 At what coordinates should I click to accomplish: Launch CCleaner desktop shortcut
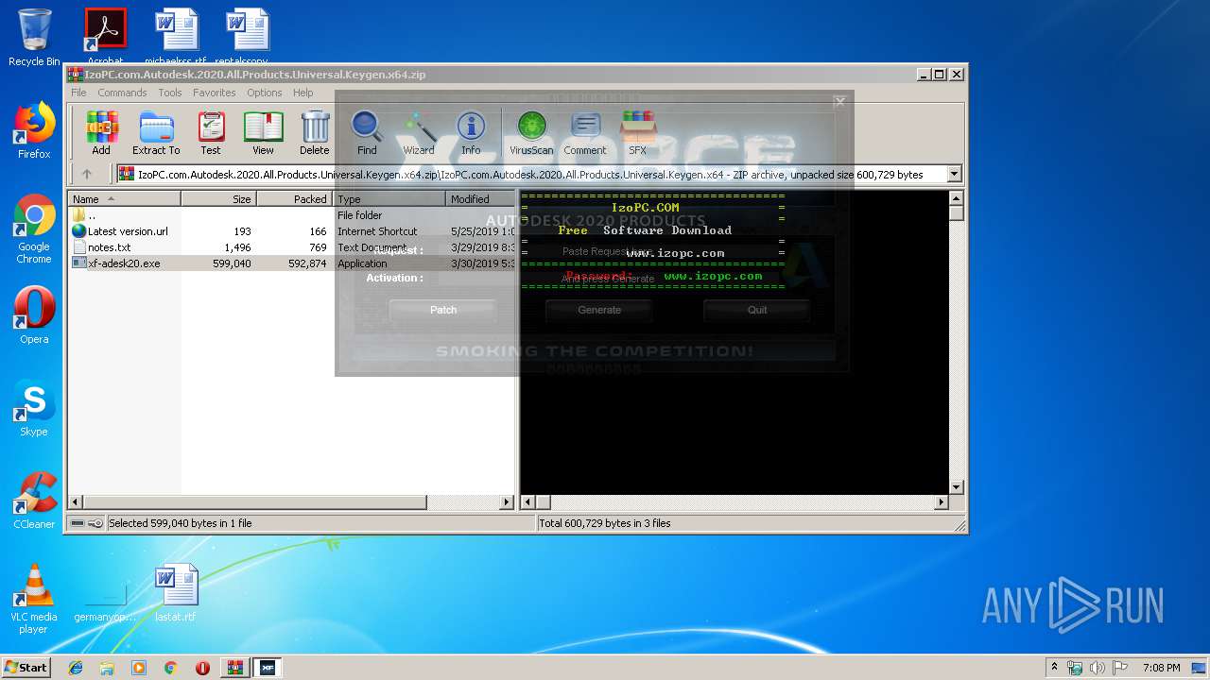tap(34, 501)
